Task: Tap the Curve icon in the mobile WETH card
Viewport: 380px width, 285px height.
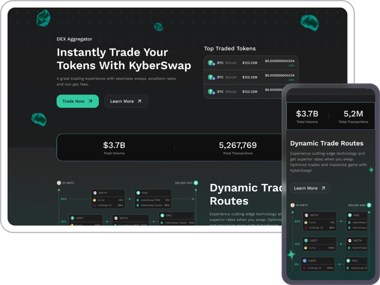Action: click(305, 222)
